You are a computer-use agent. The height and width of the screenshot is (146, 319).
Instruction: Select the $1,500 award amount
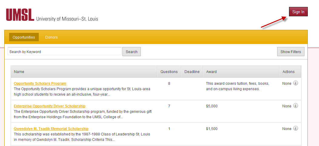click(x=211, y=129)
